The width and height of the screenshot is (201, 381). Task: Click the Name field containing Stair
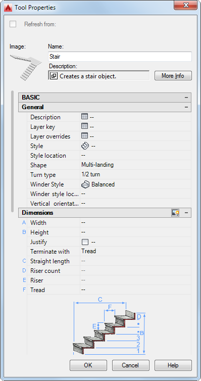pyautogui.click(x=120, y=57)
